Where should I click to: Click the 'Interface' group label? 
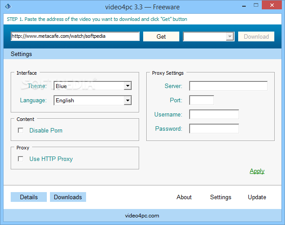(27, 73)
